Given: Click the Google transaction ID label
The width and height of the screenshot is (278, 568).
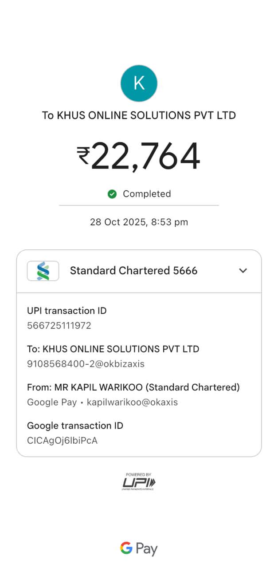Looking at the screenshot, I should click(x=75, y=426).
